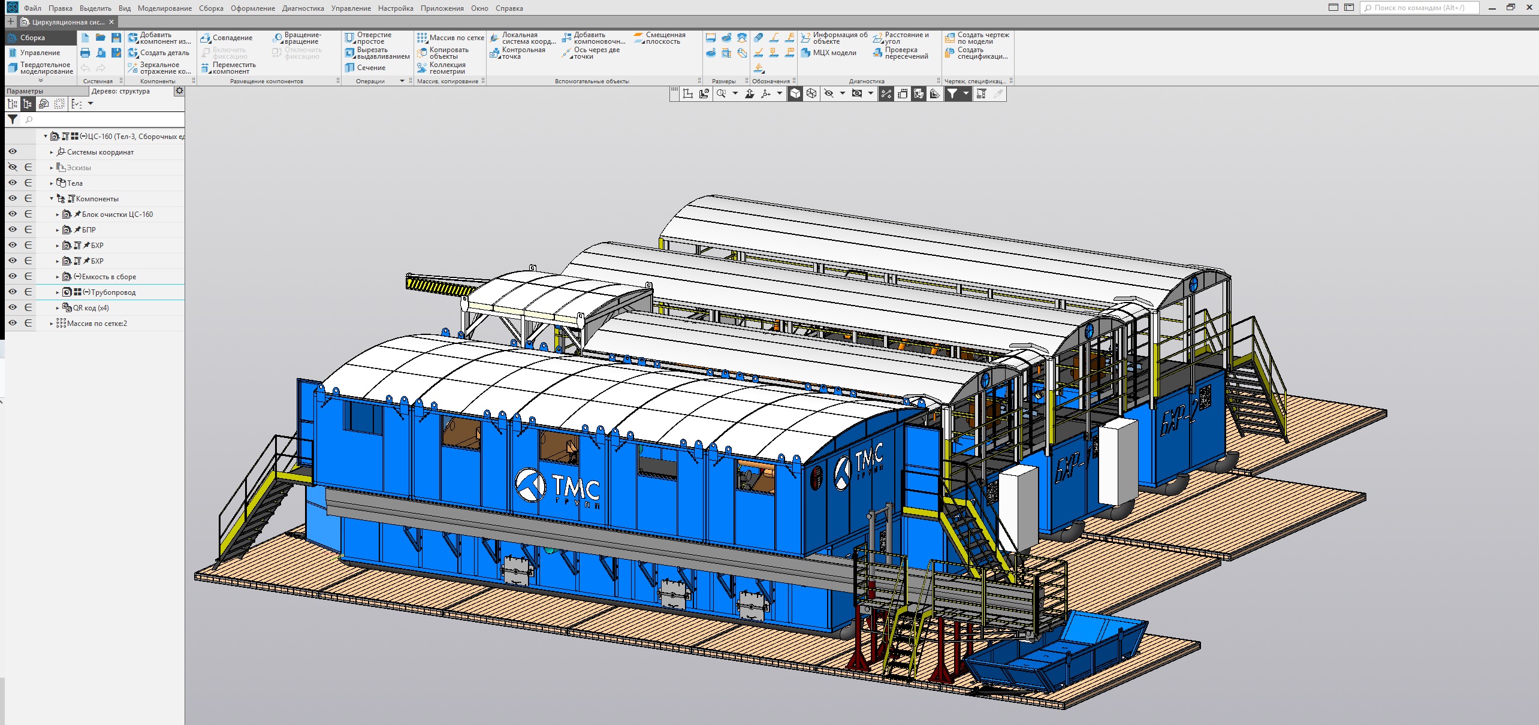This screenshot has width=1539, height=725.
Task: Click the save document icon
Action: pos(116,38)
